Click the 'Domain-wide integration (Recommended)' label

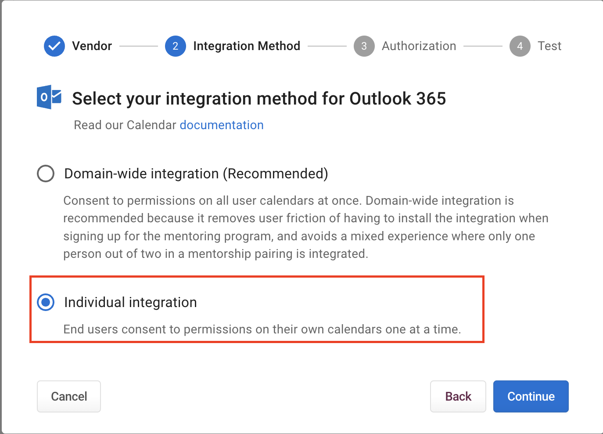(196, 174)
